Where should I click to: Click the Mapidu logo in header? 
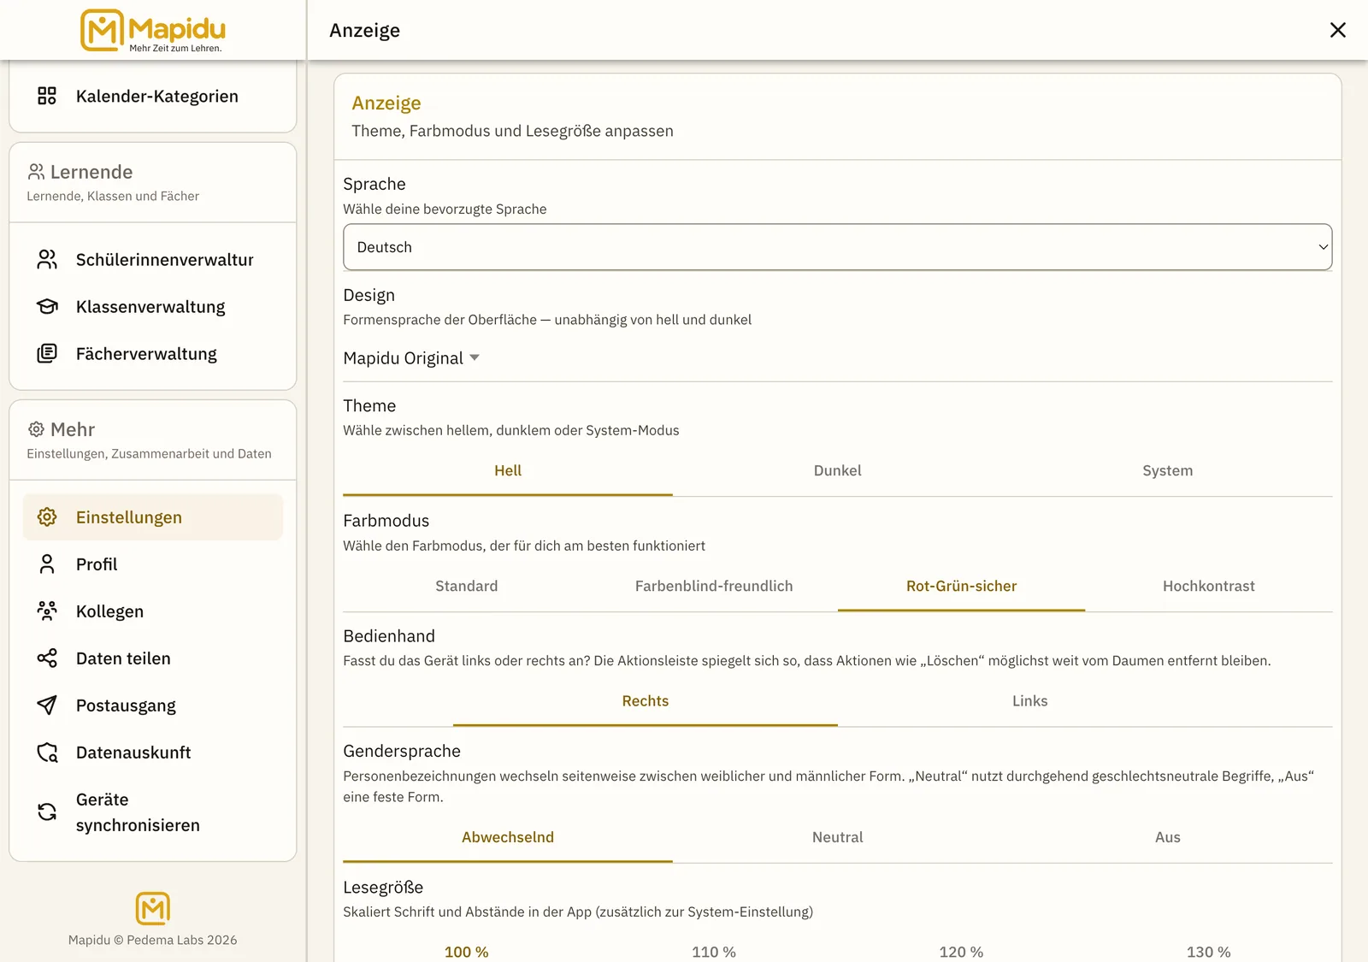coord(153,31)
